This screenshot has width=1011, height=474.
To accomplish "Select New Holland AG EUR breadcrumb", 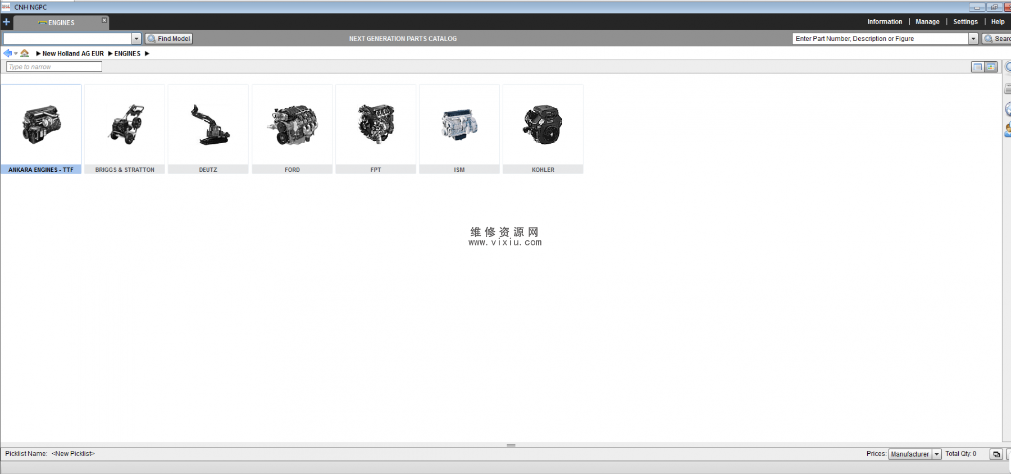I will click(73, 54).
